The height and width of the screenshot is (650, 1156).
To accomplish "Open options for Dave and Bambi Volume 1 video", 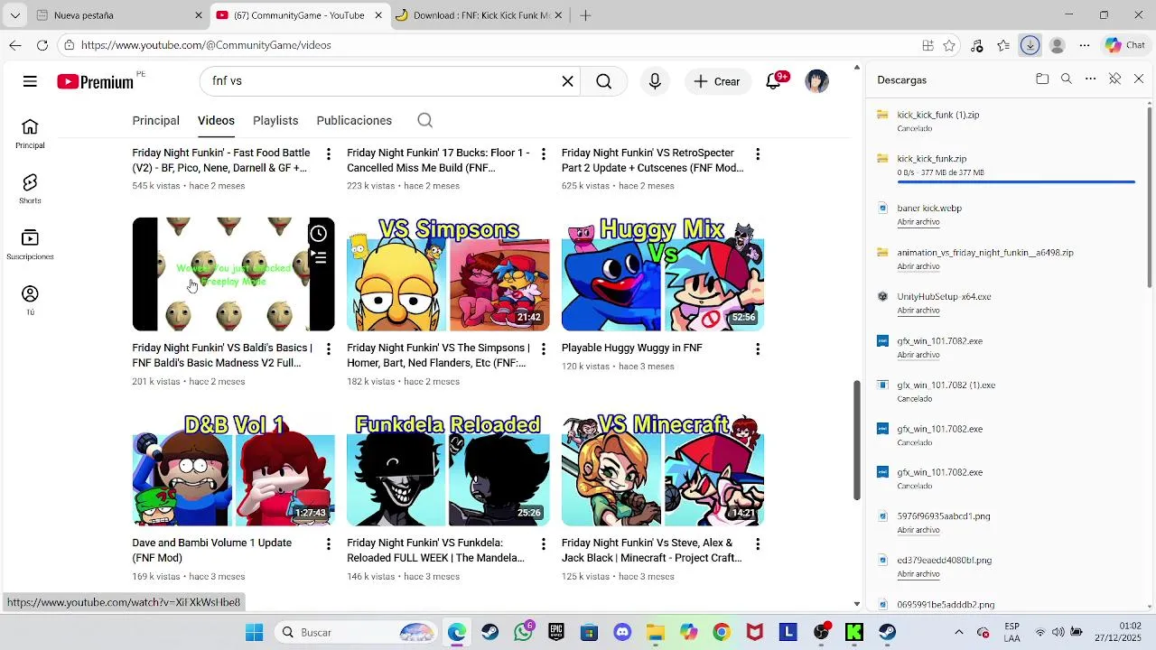I will (x=328, y=544).
